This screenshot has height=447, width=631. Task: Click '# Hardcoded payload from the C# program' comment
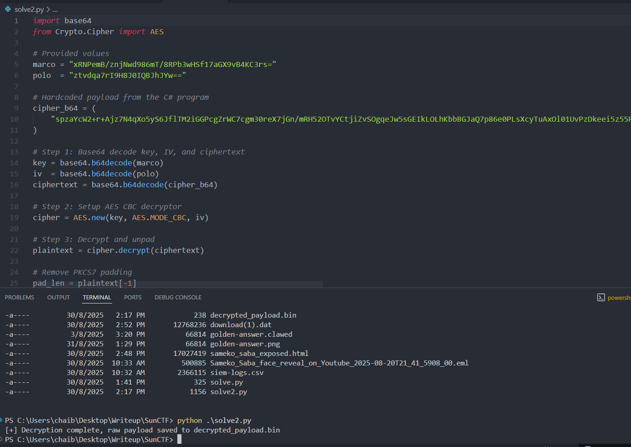[x=121, y=98]
